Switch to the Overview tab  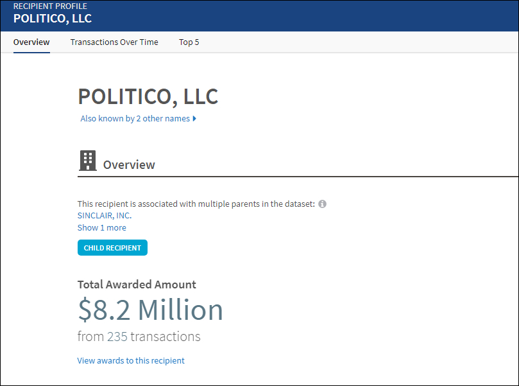coord(31,42)
